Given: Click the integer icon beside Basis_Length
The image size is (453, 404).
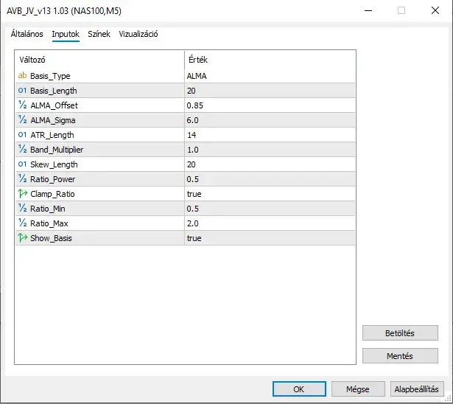Looking at the screenshot, I should 22,91.
